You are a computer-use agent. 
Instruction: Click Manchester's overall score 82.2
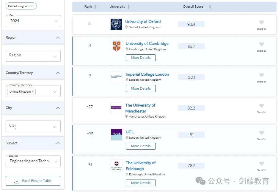coord(191,108)
